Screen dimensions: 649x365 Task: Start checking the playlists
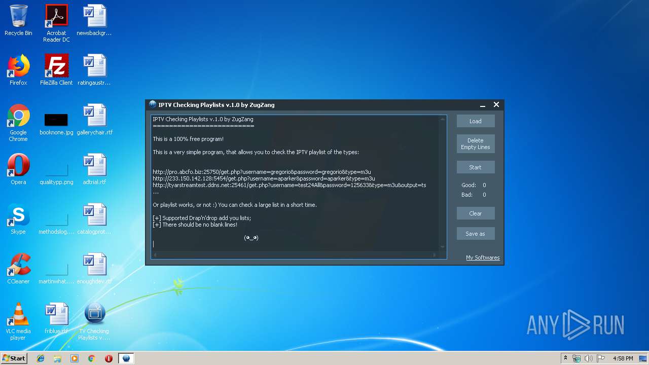[476, 167]
